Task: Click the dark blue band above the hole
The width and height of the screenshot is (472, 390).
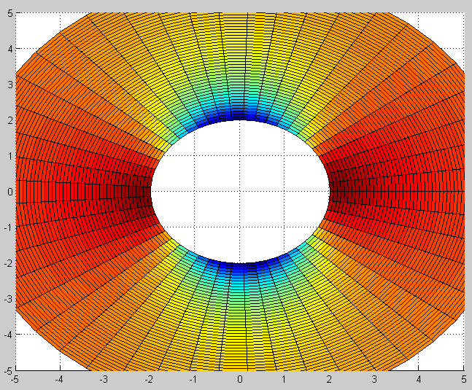Action: 240,115
